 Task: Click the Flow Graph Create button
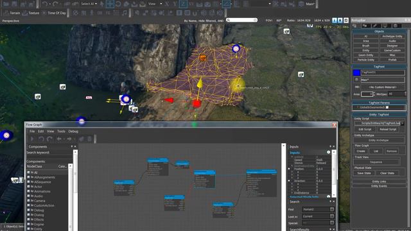pyautogui.click(x=361, y=151)
